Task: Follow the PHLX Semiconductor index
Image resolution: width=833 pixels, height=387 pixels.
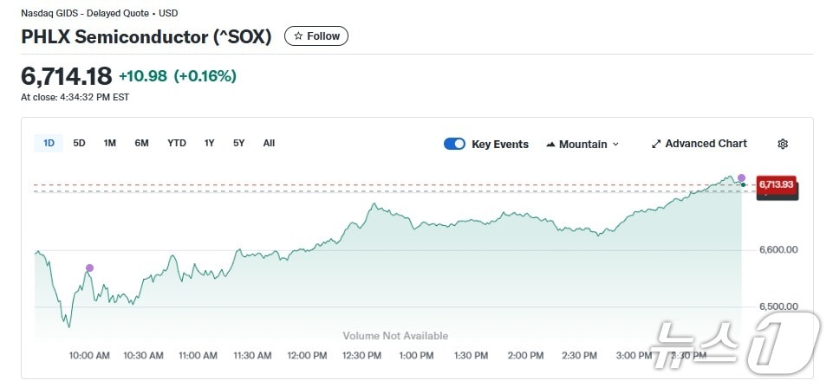Action: pos(316,36)
